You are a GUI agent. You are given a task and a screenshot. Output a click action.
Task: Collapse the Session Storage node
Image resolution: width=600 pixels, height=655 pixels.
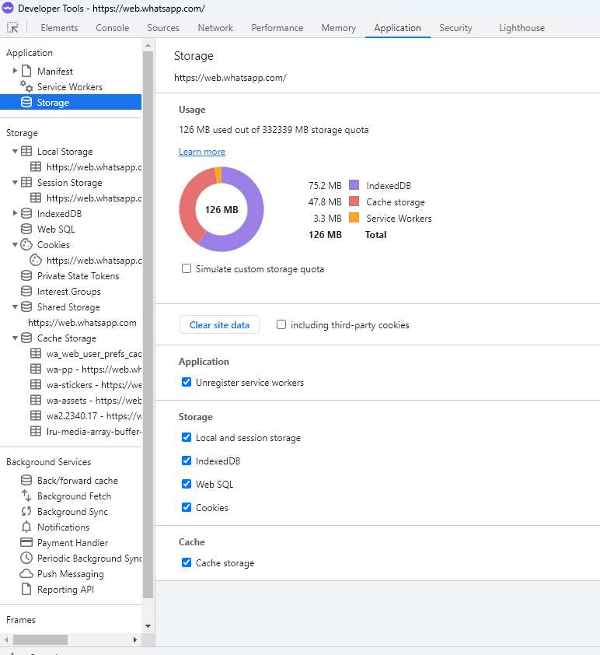[15, 183]
